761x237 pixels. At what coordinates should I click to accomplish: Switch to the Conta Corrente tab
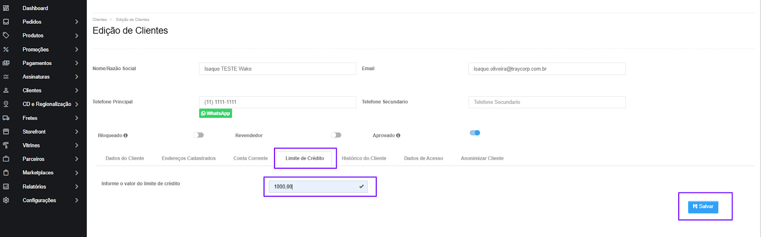251,158
